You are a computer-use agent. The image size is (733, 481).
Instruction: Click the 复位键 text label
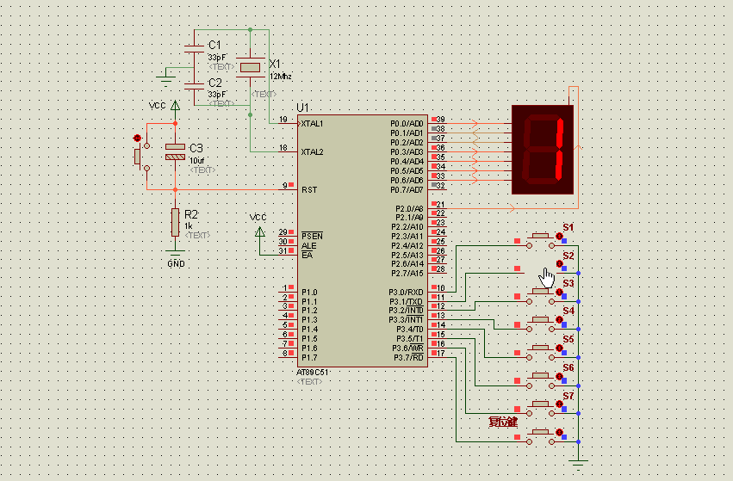(503, 422)
